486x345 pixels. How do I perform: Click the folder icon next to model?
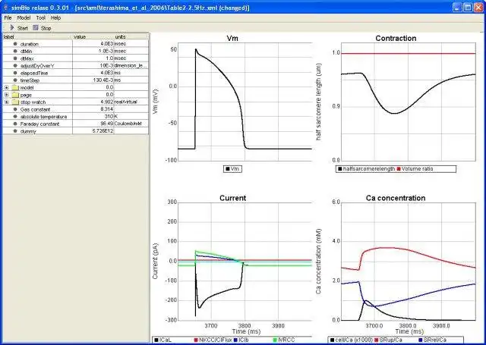pyautogui.click(x=15, y=87)
